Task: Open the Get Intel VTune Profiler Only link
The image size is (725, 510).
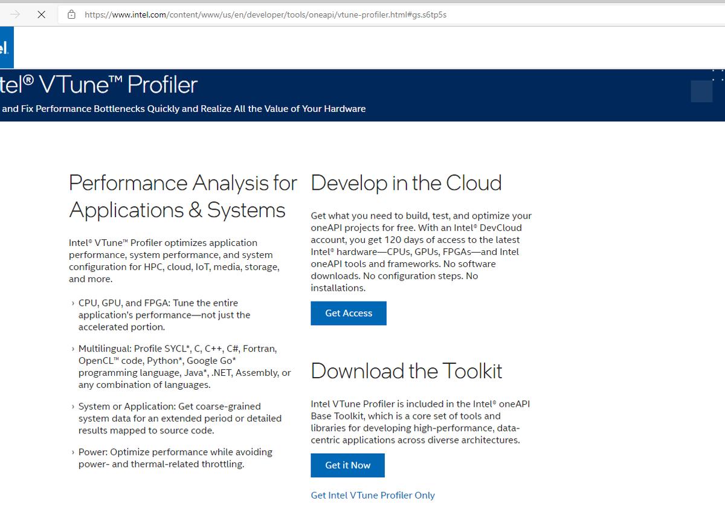Action: (373, 495)
